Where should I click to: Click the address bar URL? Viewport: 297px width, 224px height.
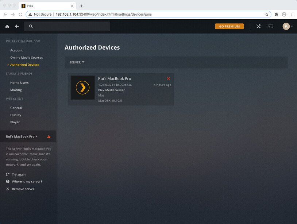tap(104, 14)
